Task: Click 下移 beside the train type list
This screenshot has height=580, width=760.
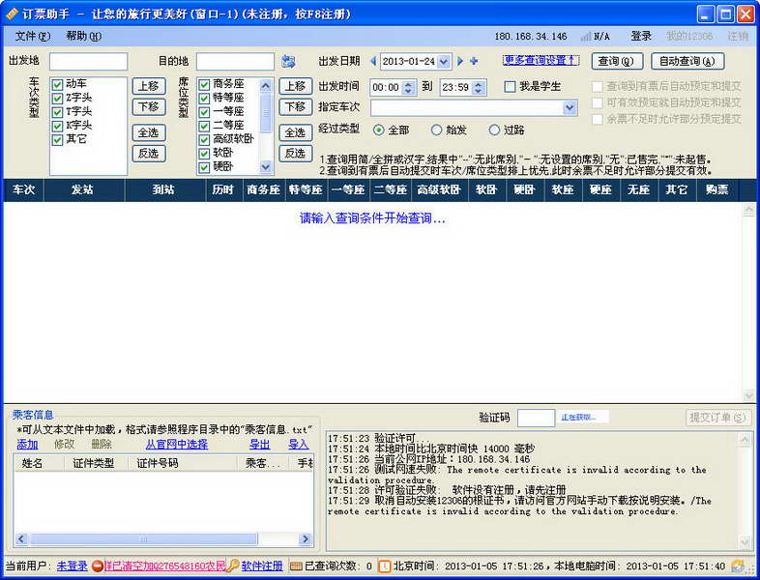Action: point(149,106)
